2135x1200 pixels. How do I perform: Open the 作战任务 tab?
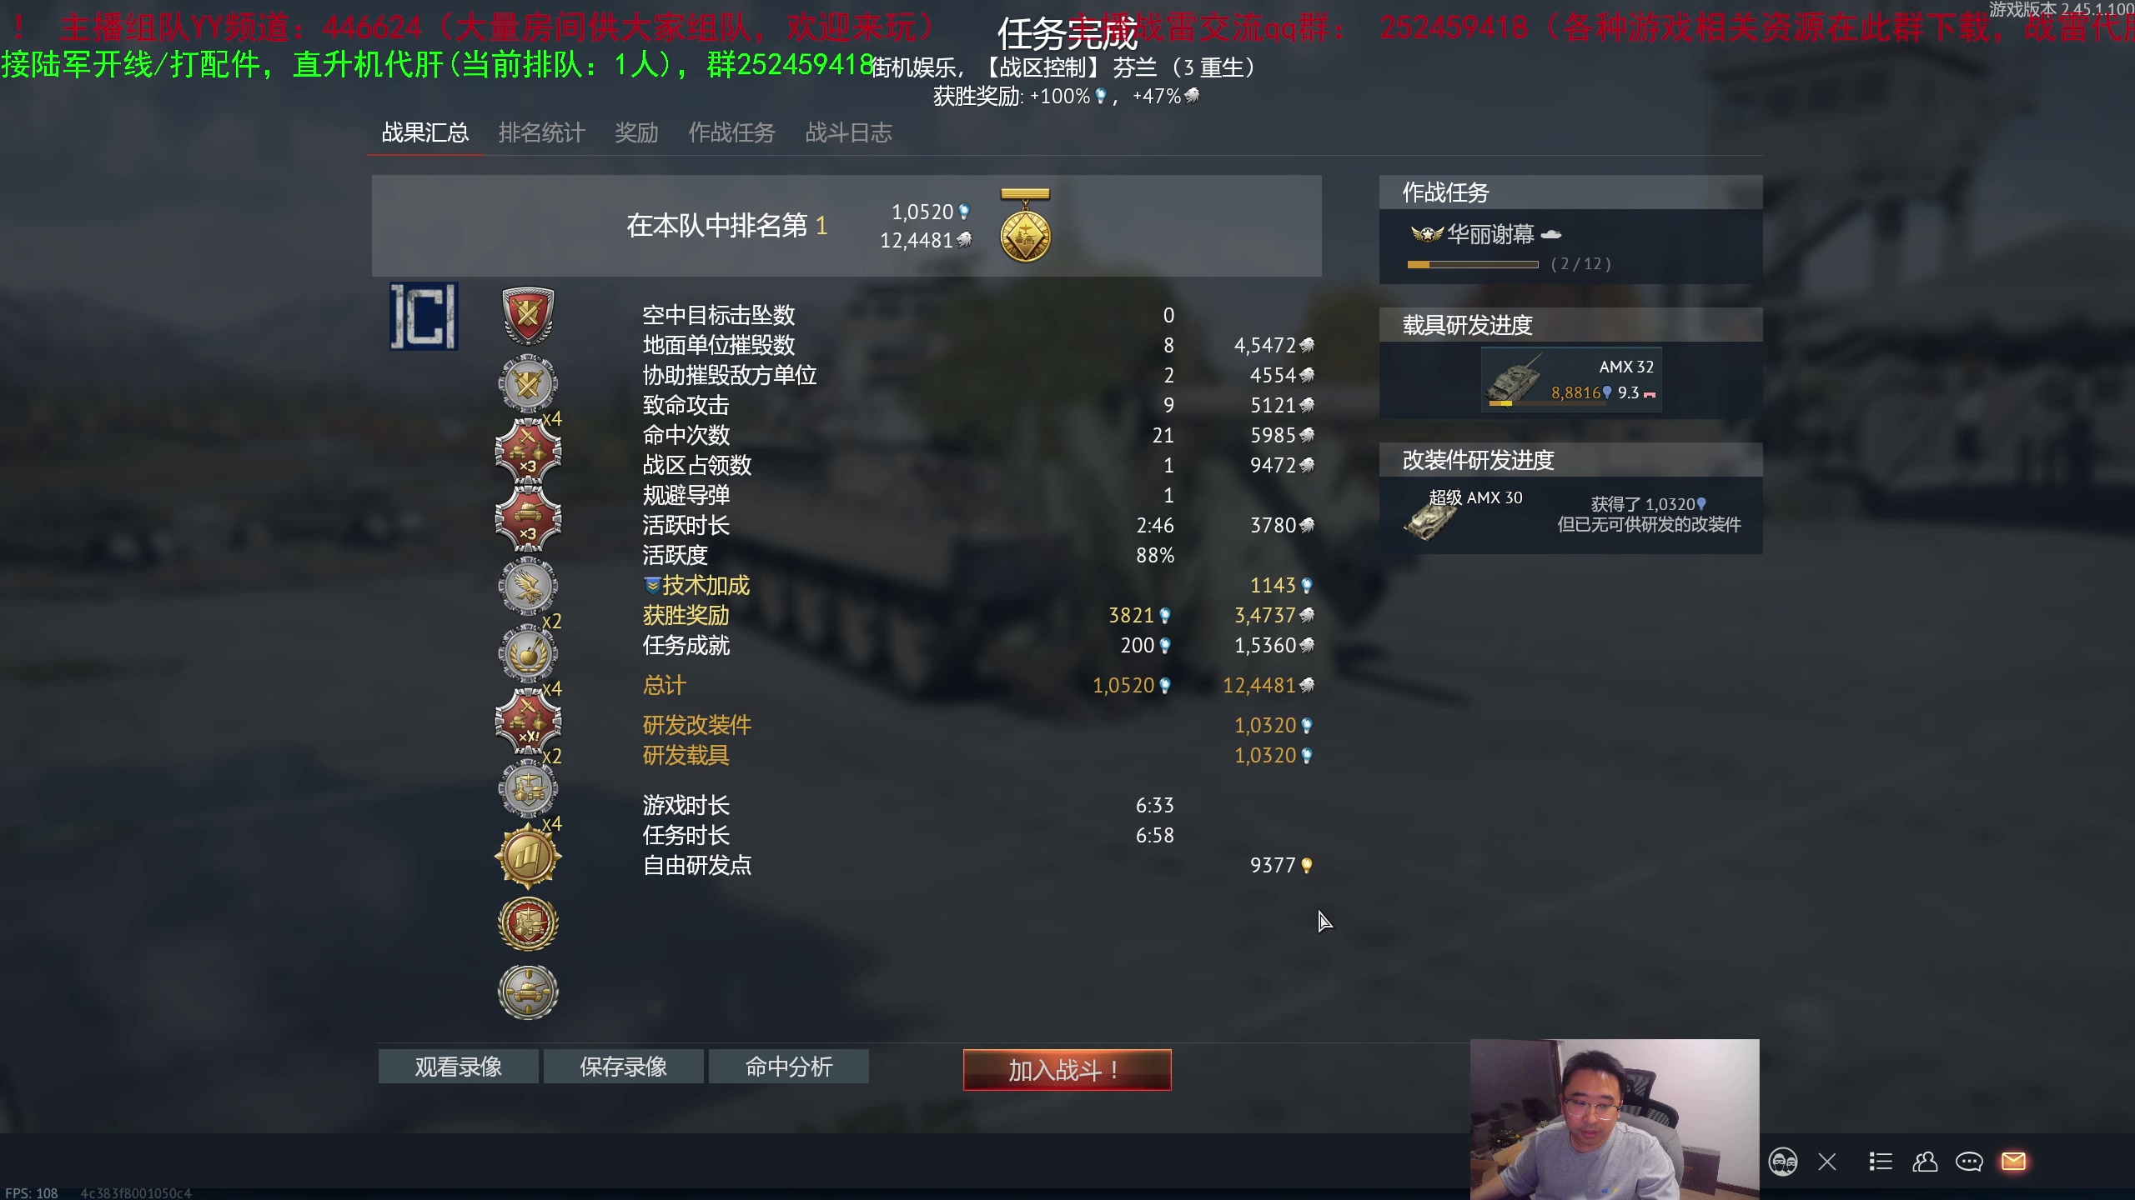point(731,132)
